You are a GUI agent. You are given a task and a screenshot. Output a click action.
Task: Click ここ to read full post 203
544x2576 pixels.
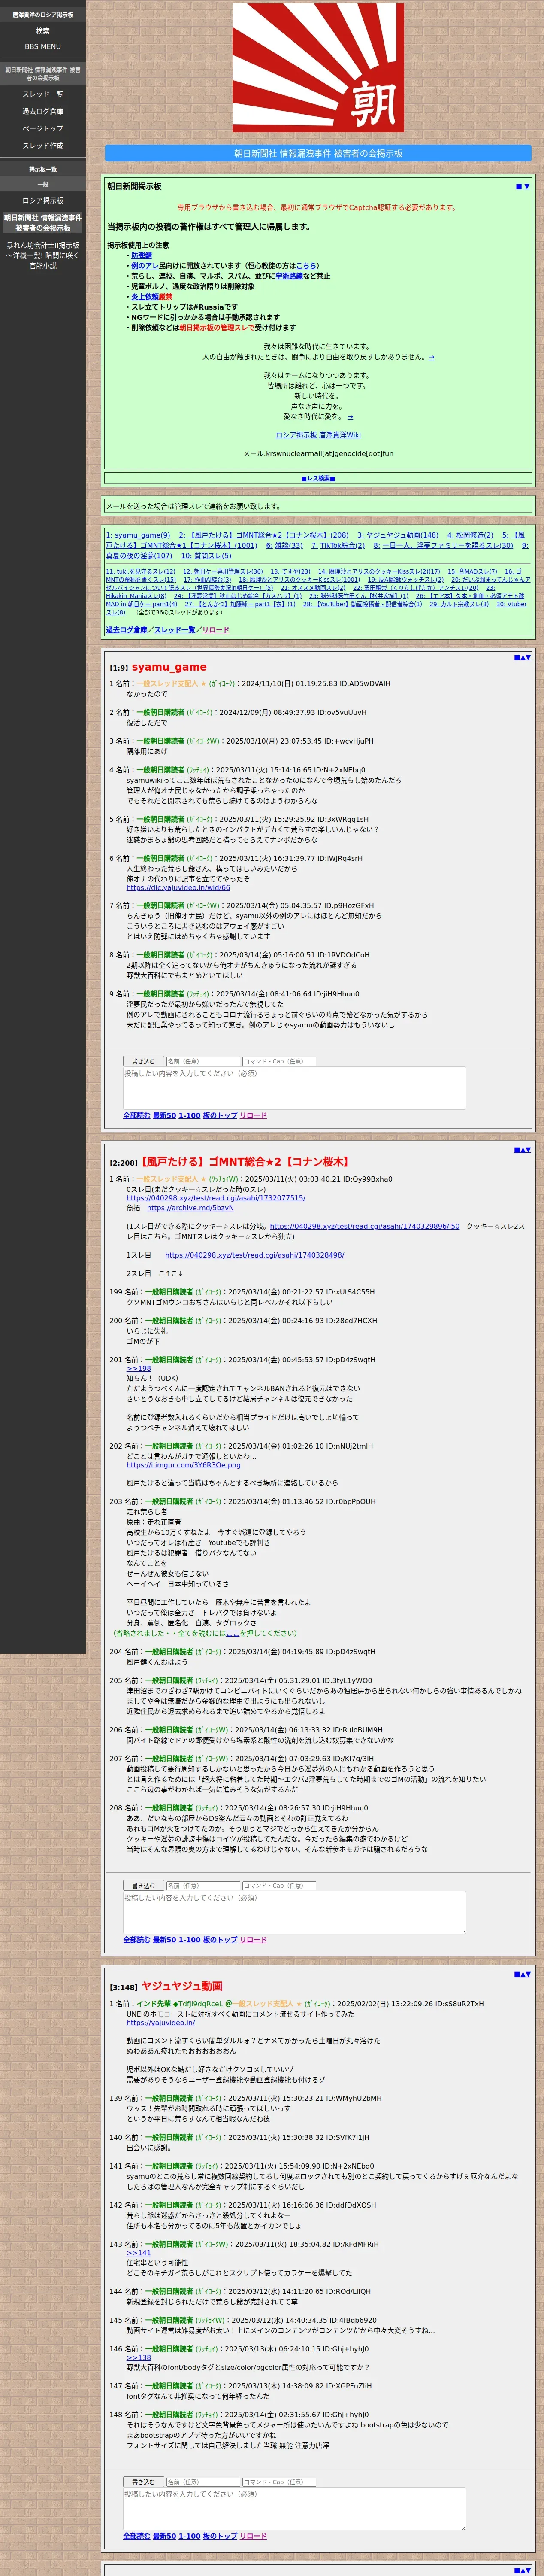232,1633
